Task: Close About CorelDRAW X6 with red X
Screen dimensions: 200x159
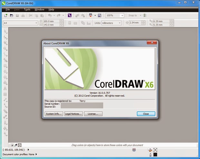Action: [x=152, y=42]
